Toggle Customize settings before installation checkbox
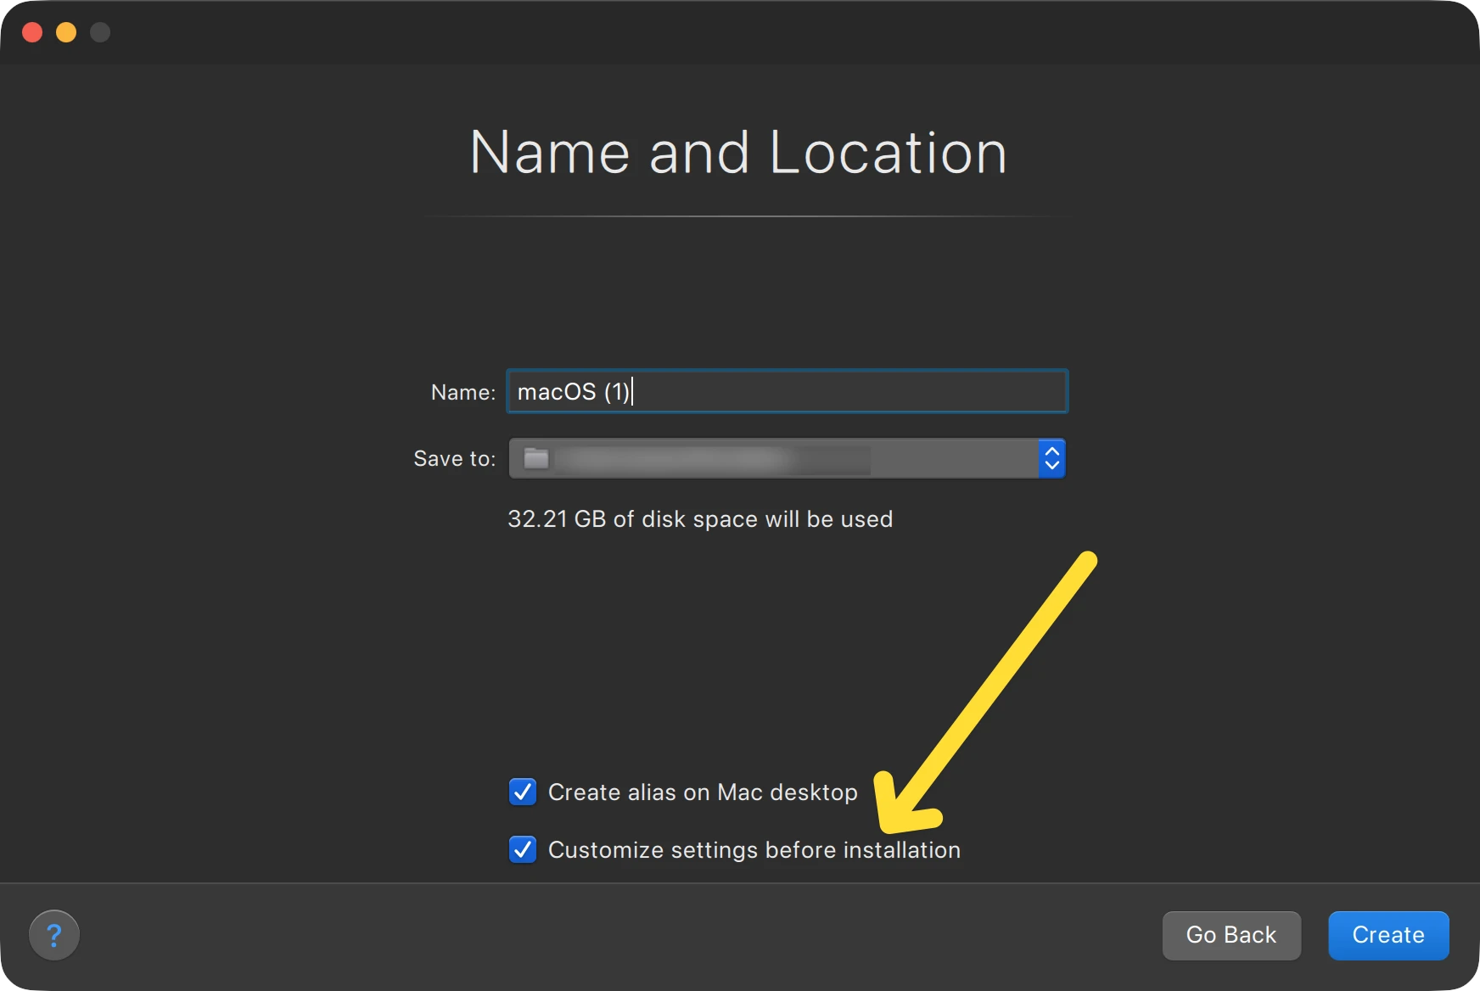1480x991 pixels. 523,849
